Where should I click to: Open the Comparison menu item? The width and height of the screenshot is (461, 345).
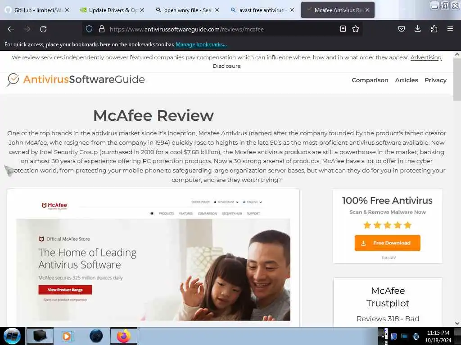coord(370,80)
